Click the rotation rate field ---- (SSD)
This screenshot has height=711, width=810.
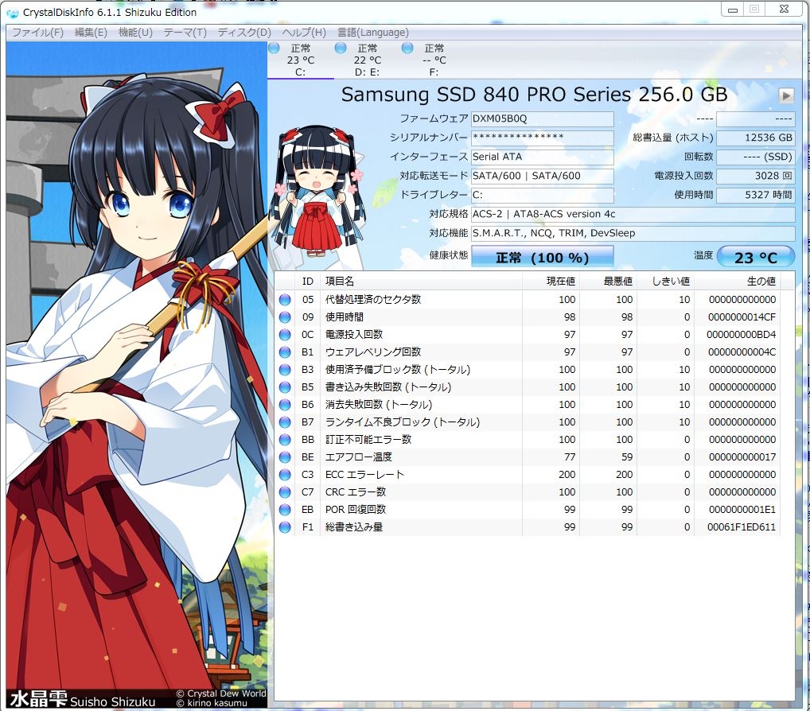pos(756,157)
